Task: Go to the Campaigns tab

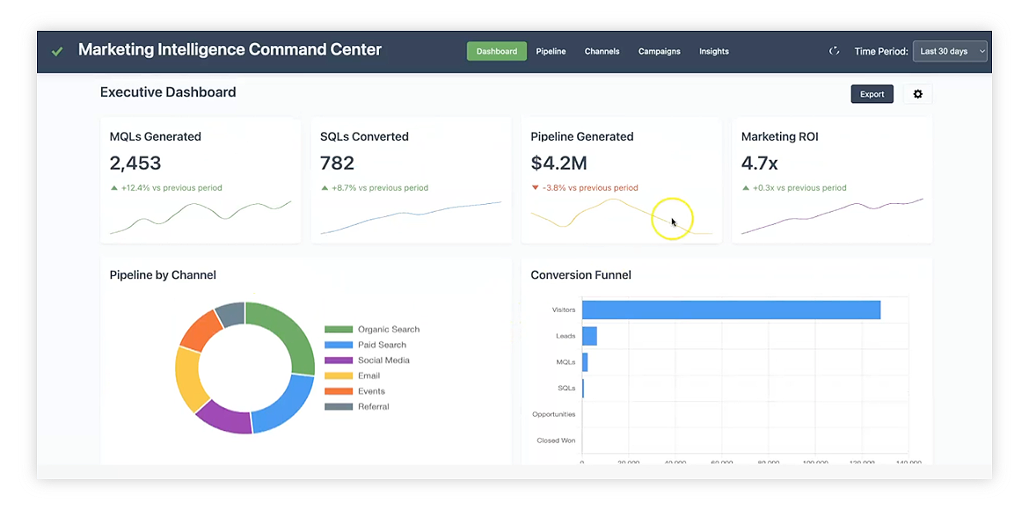Action: [x=659, y=52]
